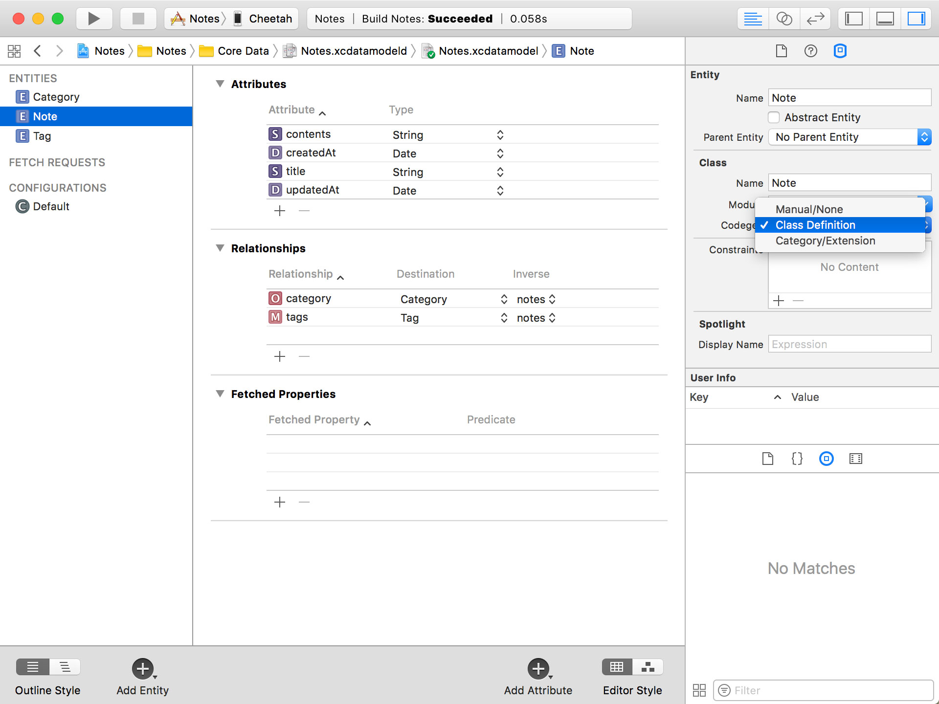This screenshot has height=704, width=939.
Task: Click the Add Attribute button
Action: tap(538, 669)
